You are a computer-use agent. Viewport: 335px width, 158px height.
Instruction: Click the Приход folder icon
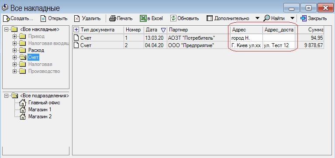click(23, 36)
